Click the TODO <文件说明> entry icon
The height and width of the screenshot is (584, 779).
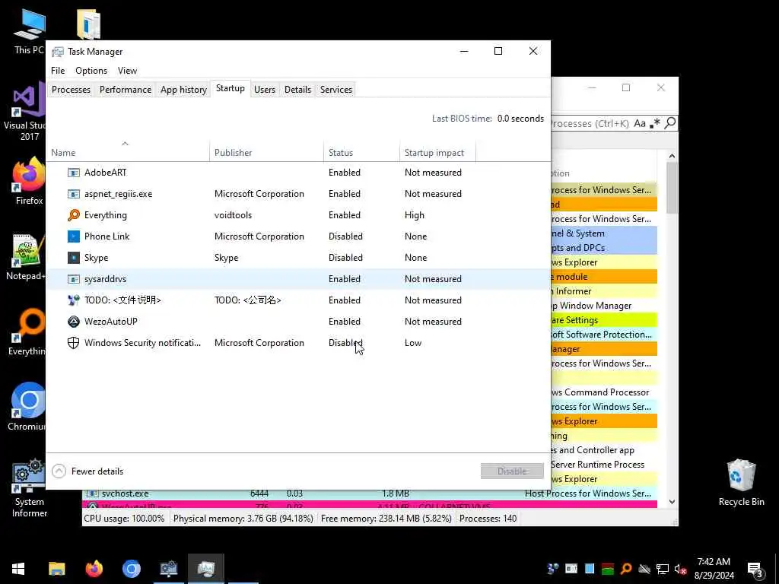tap(74, 300)
